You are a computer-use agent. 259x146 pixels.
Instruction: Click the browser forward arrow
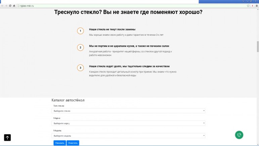[6, 6]
